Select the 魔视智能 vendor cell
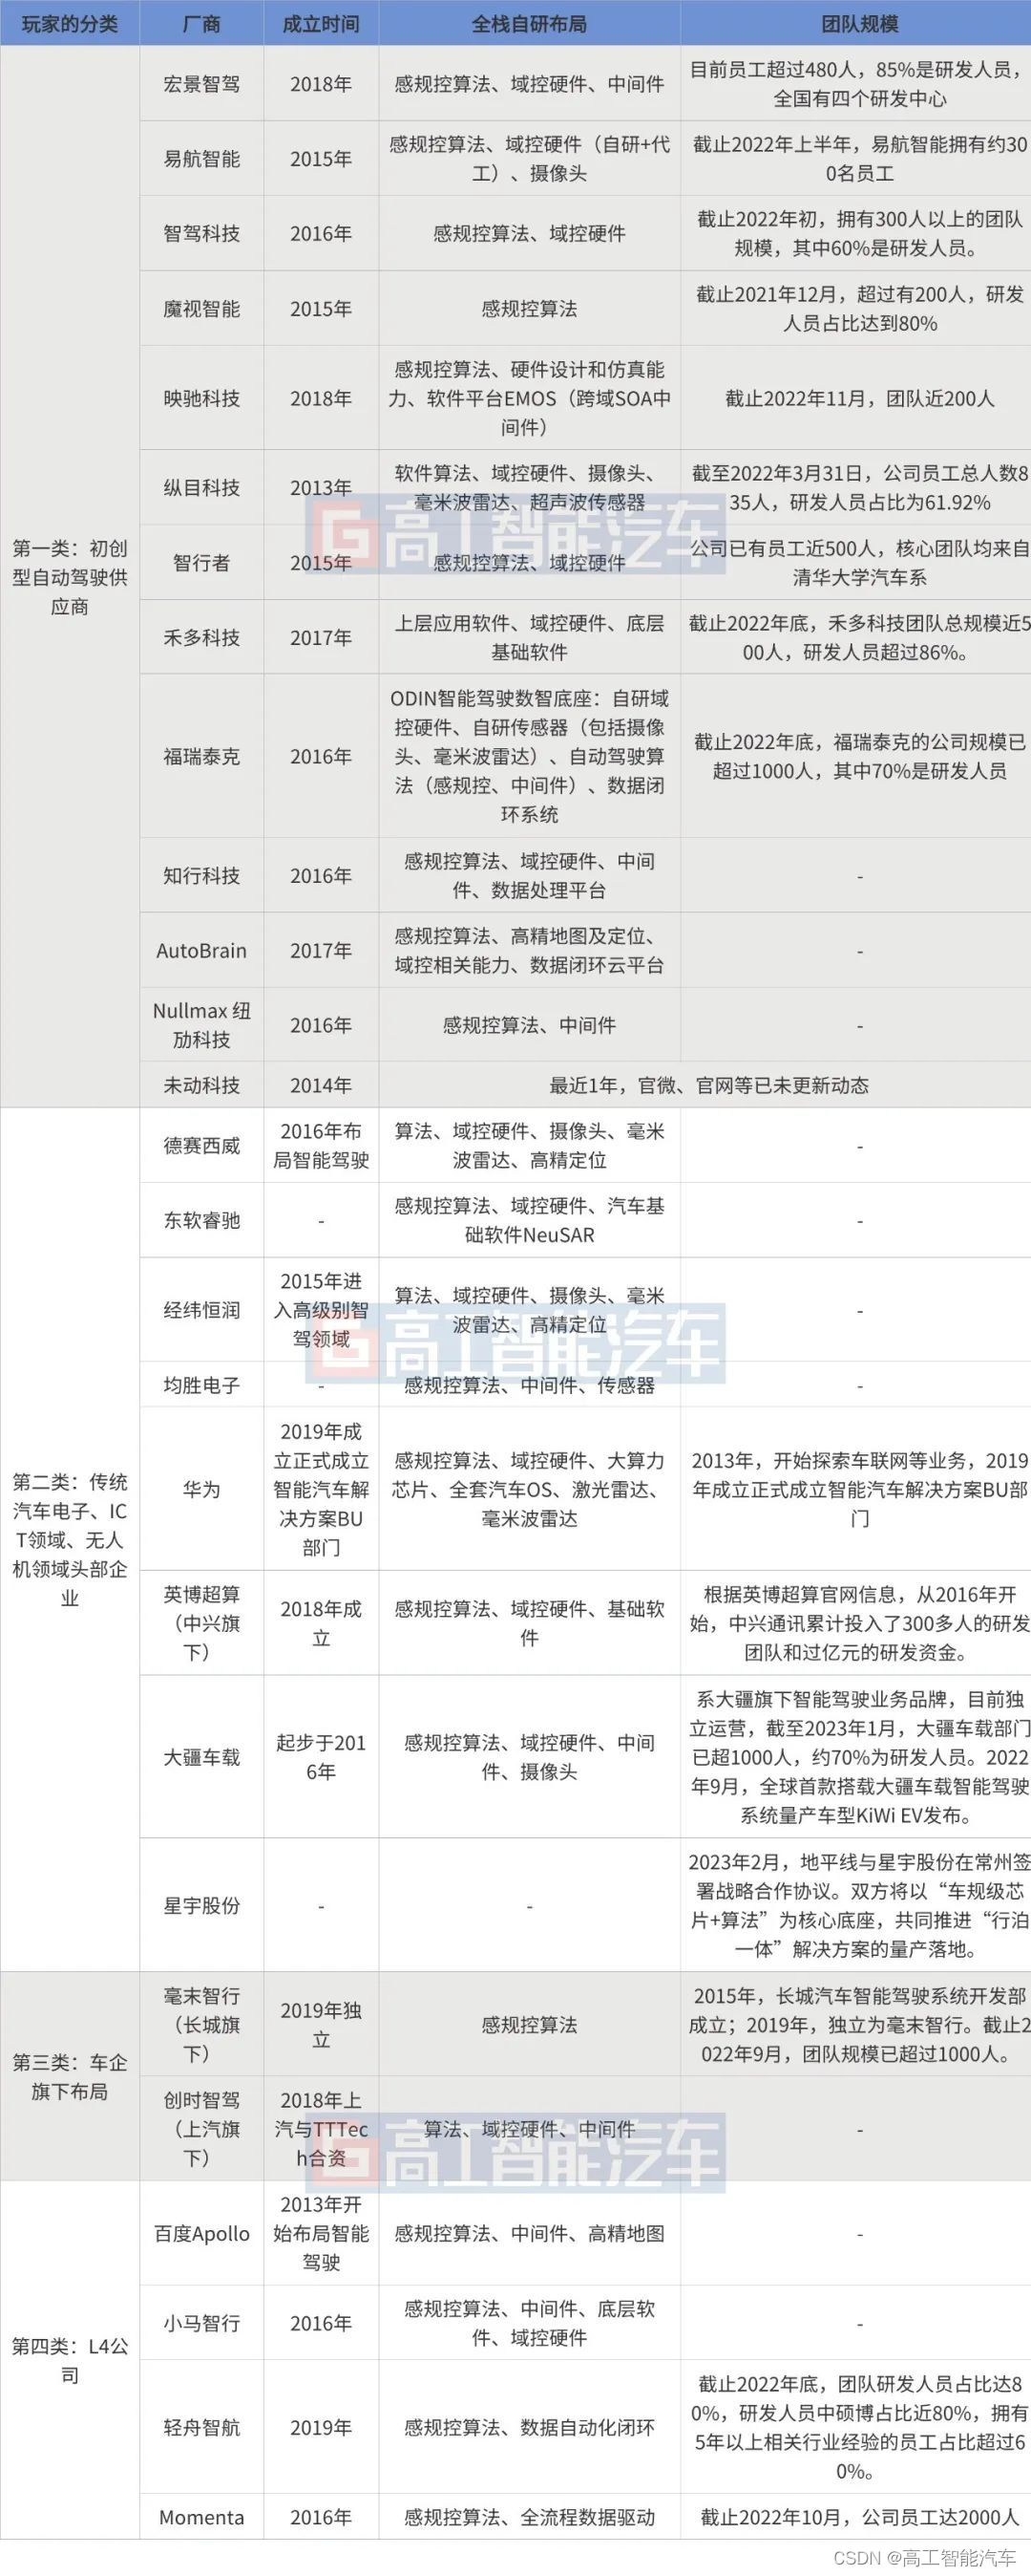Screen dimensions: 1031x2576 (201, 309)
